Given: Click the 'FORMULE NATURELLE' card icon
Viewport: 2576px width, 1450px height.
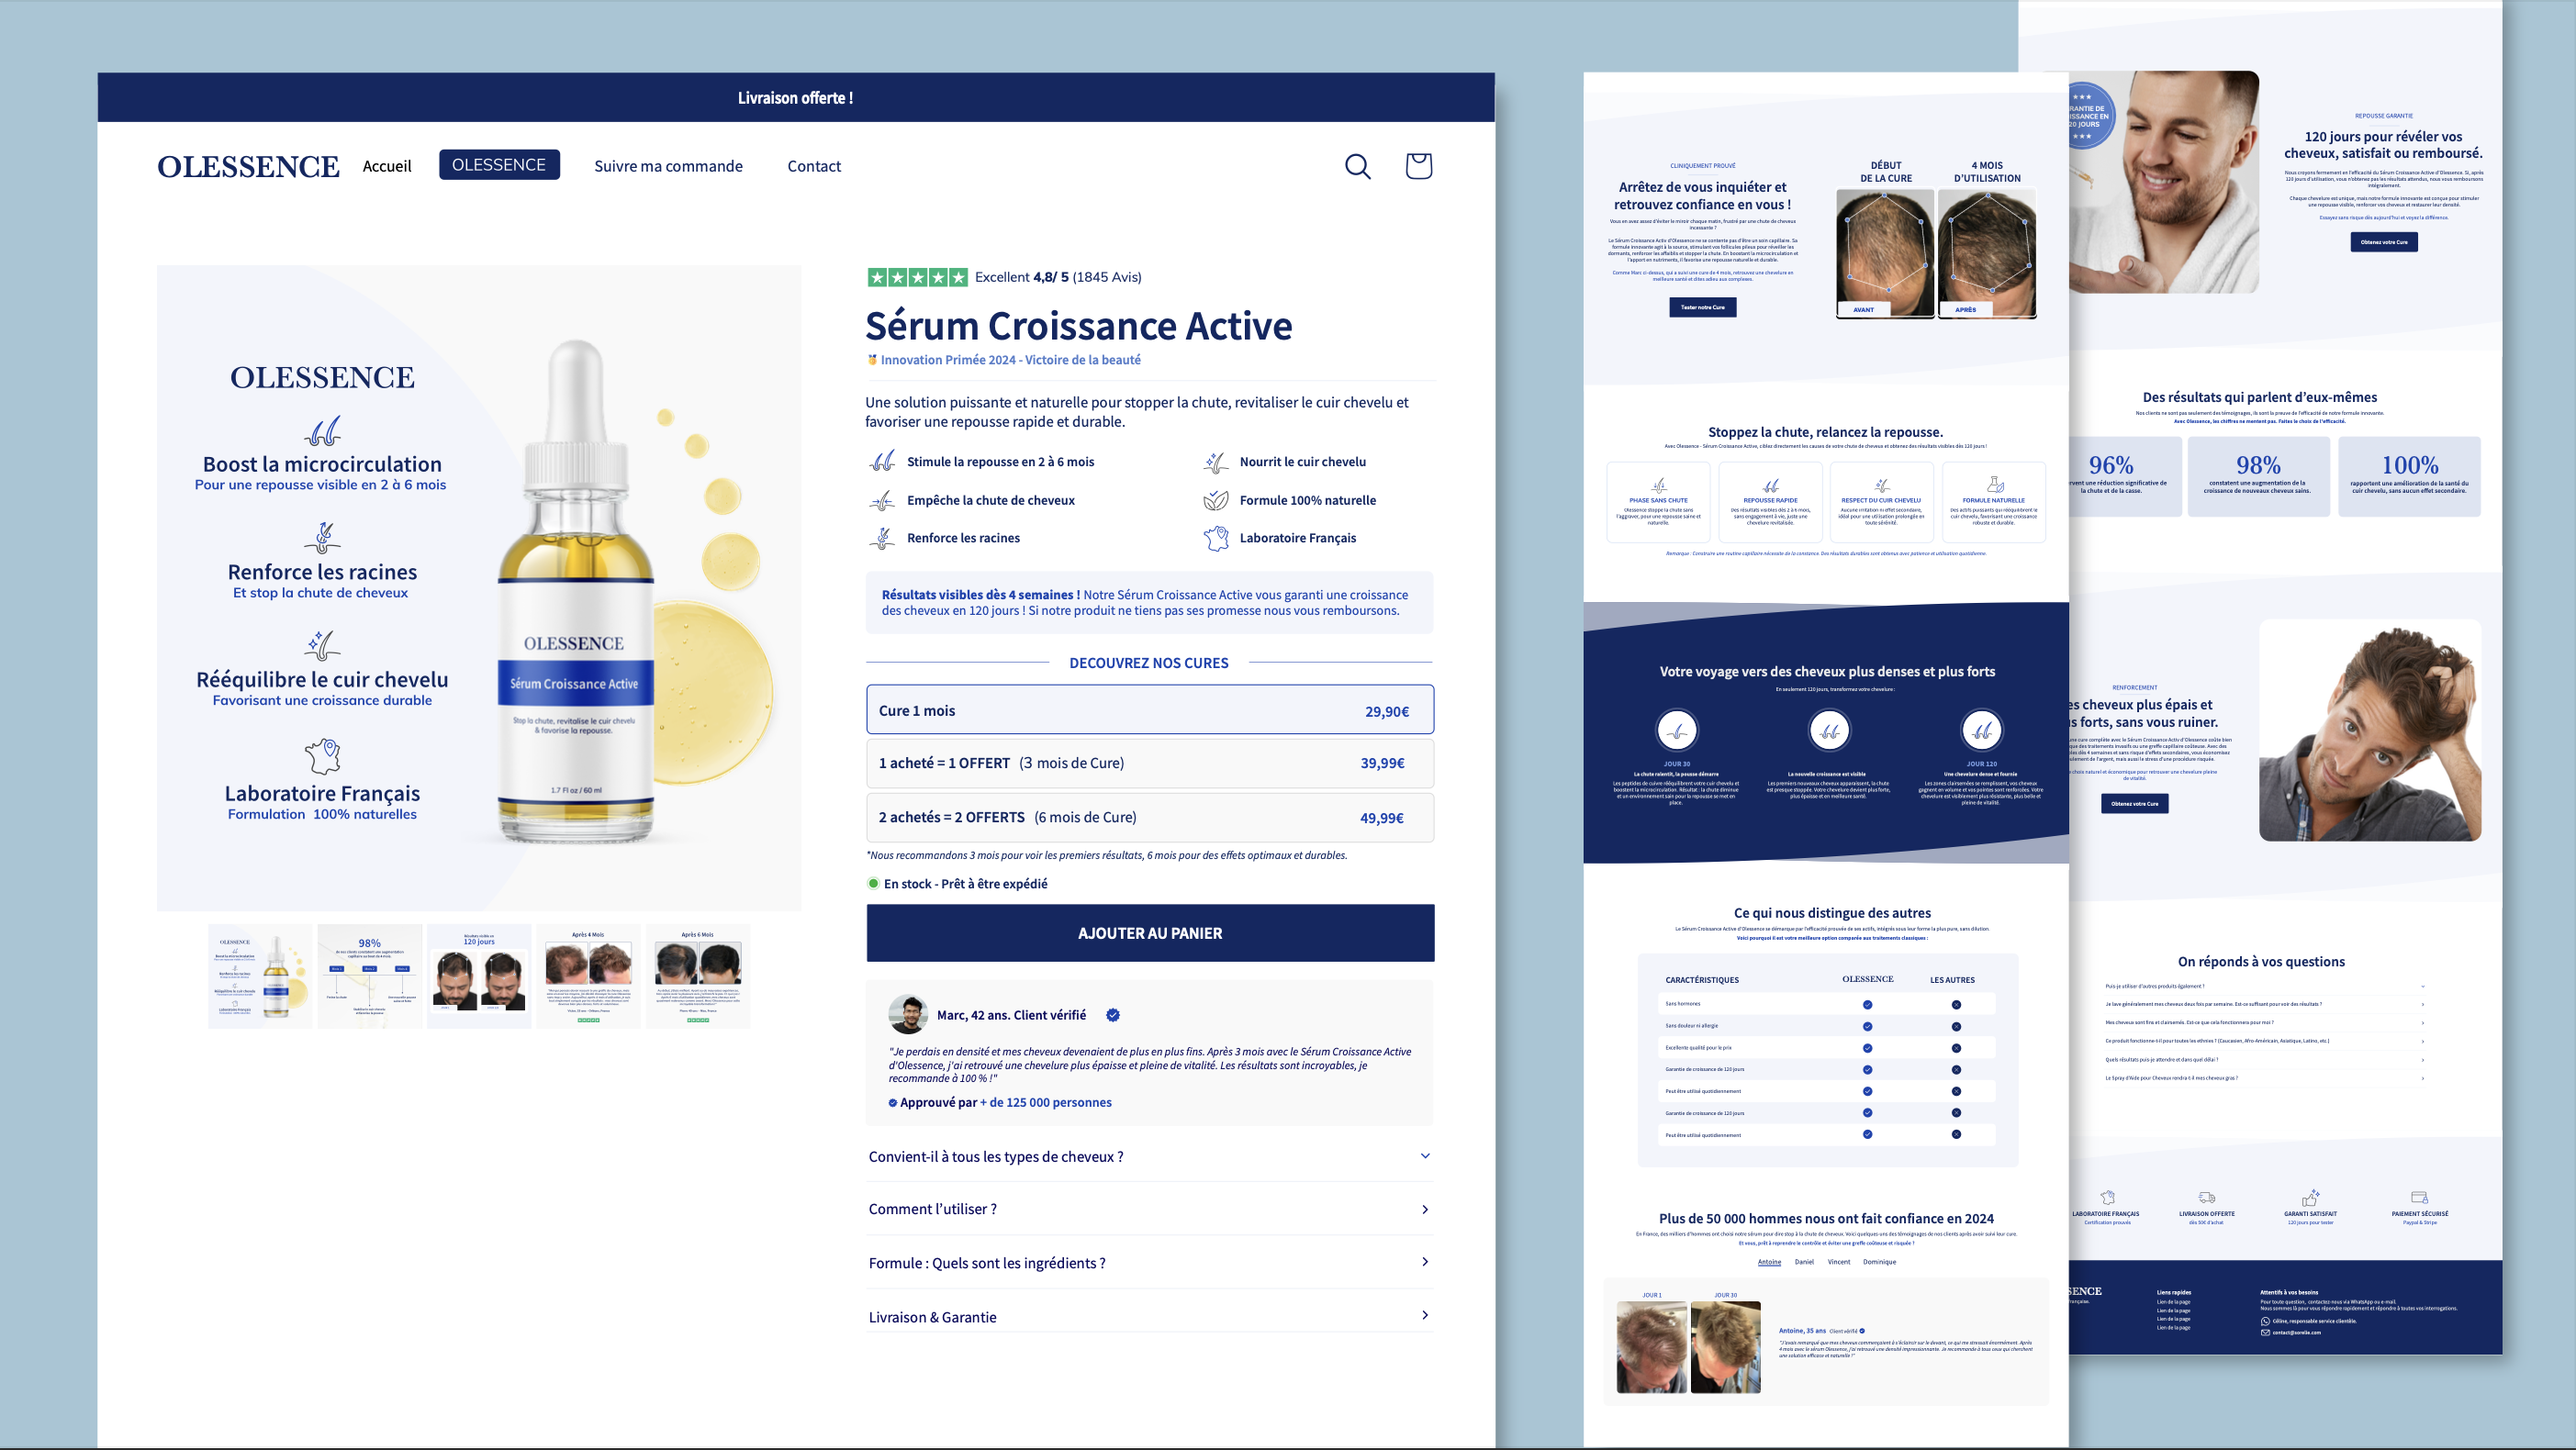Looking at the screenshot, I should coord(1994,485).
